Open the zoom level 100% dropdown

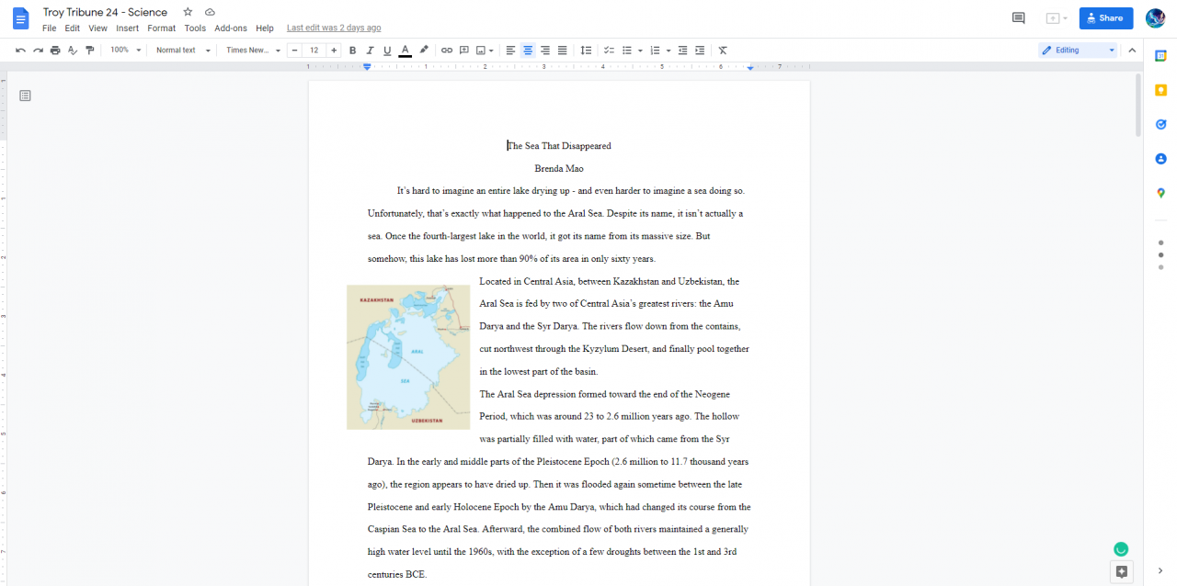click(x=126, y=51)
